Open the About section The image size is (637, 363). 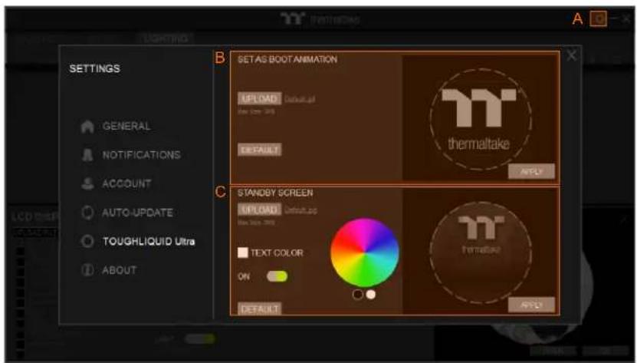[x=109, y=270]
